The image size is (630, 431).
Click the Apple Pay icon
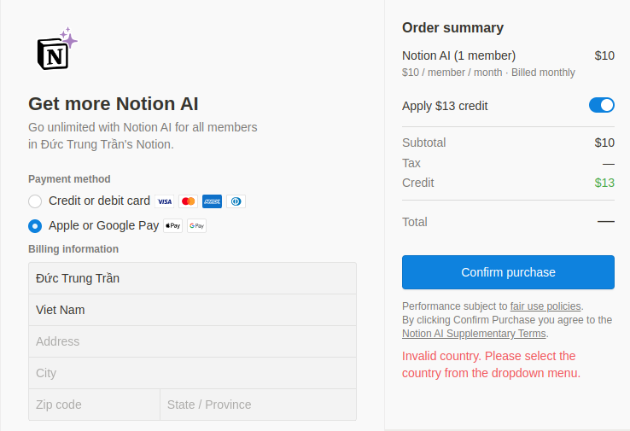click(x=173, y=226)
